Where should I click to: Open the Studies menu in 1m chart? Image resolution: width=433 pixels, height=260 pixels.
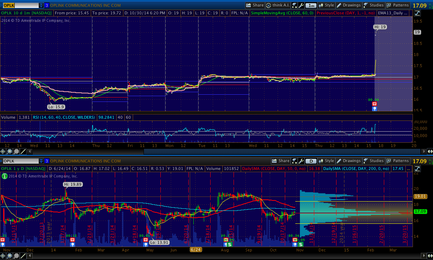tap(373, 5)
